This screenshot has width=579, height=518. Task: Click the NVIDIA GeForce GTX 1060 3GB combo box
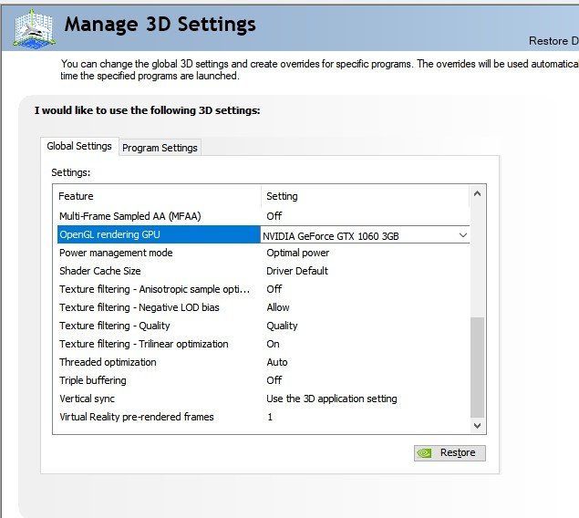tap(365, 235)
